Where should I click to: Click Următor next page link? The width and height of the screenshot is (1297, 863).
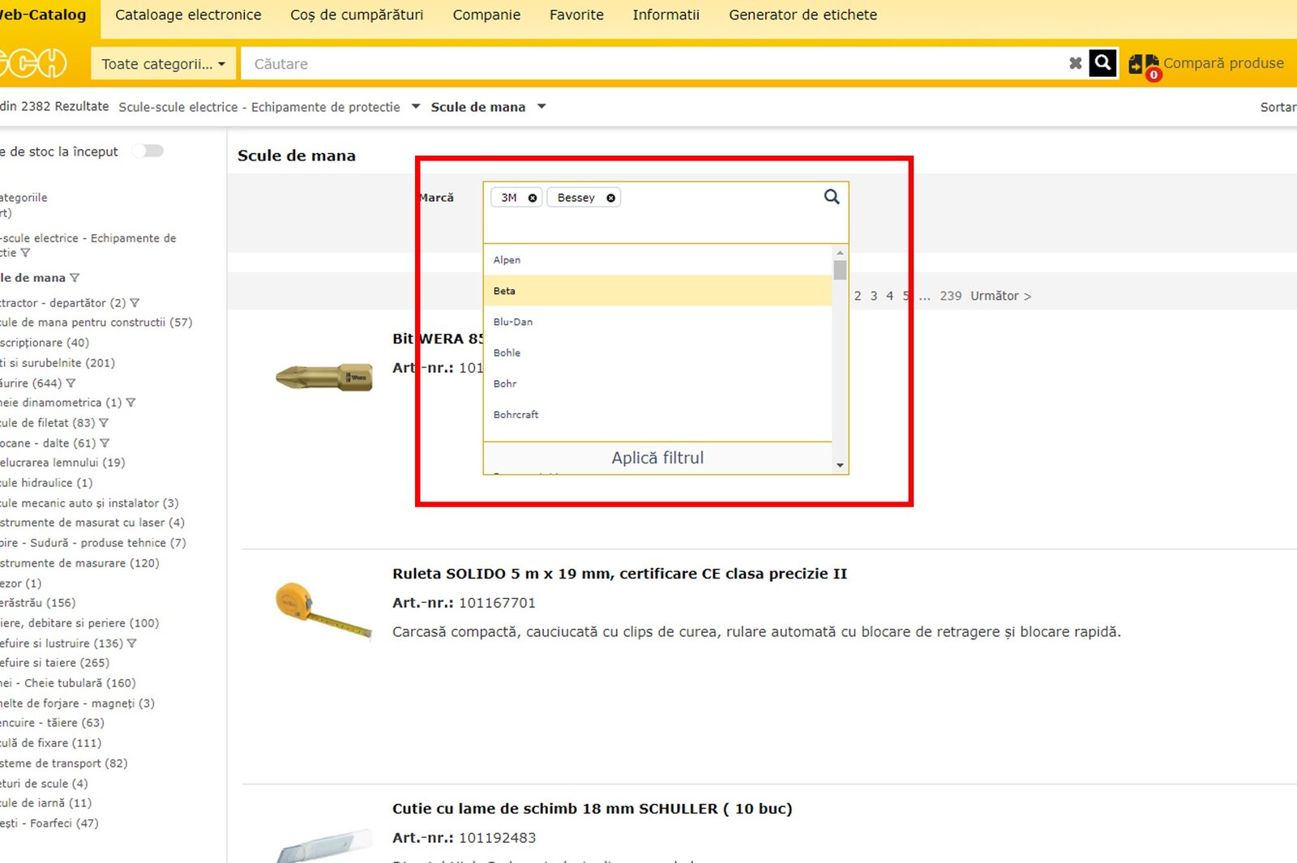click(x=1001, y=296)
